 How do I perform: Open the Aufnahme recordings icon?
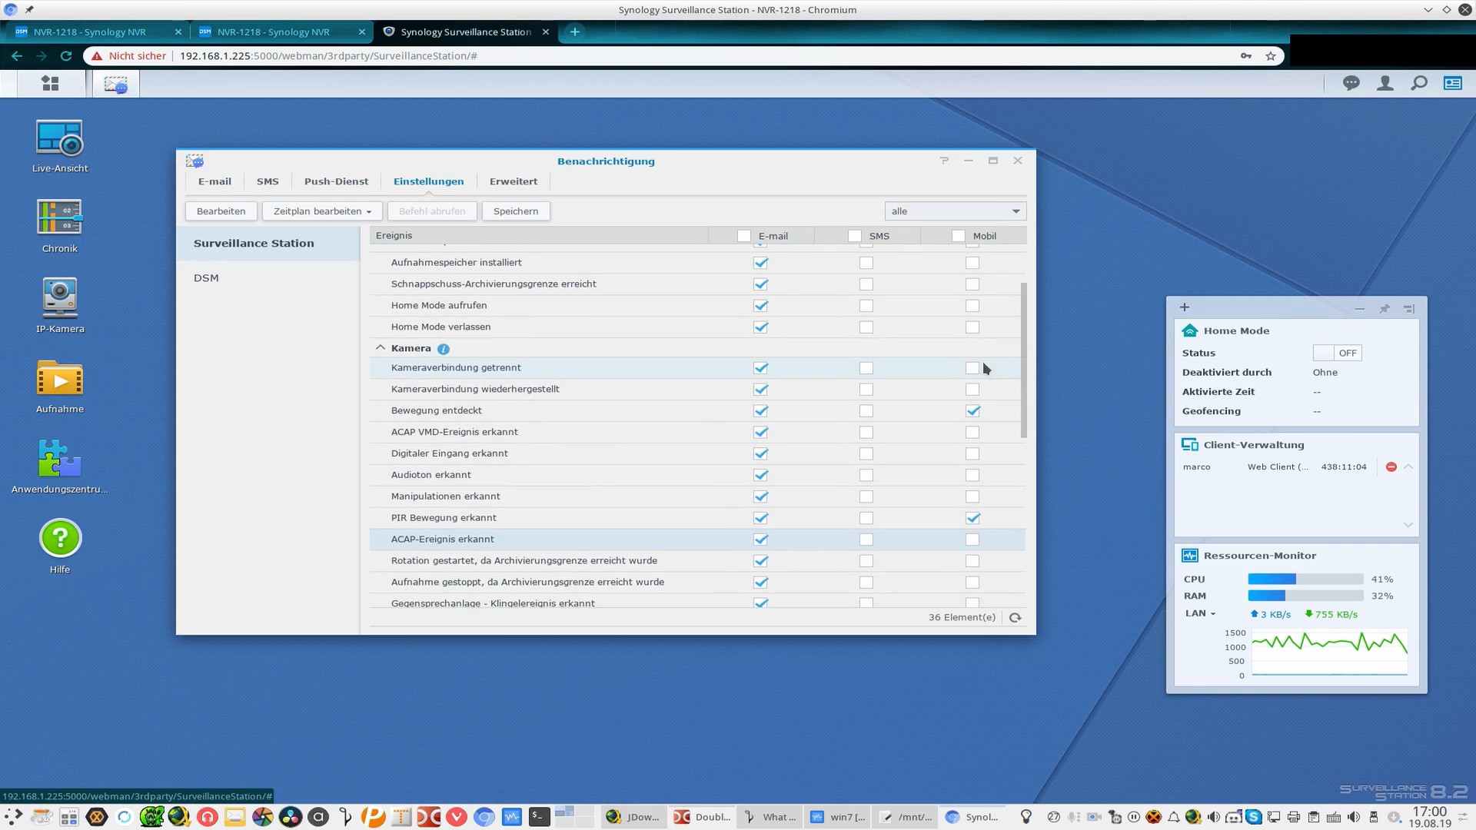click(x=59, y=379)
